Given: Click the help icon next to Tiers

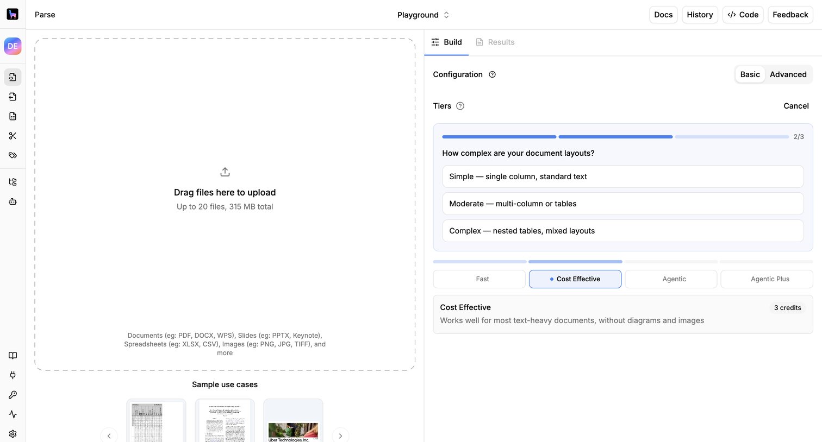Looking at the screenshot, I should (460, 106).
